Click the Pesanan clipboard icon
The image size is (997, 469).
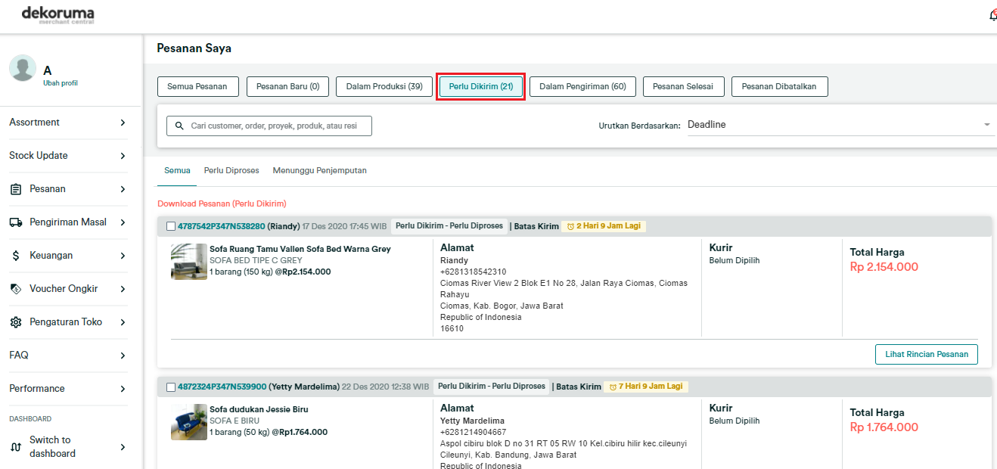16,189
